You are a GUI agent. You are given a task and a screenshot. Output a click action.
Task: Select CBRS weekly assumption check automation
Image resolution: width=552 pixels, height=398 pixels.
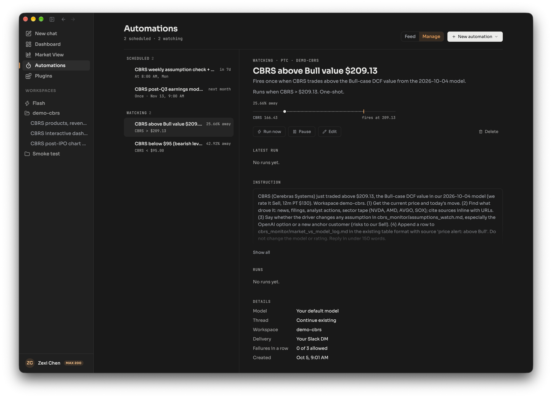179,73
